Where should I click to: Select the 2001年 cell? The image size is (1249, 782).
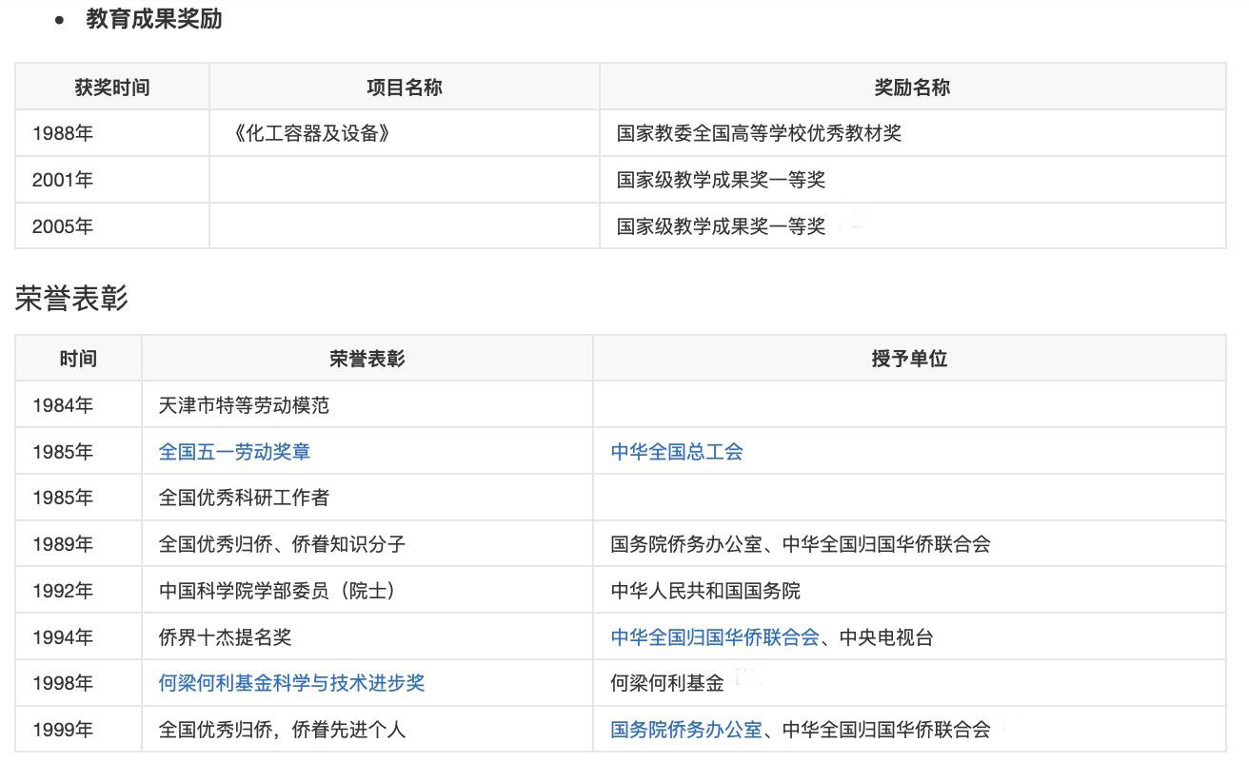coord(112,180)
